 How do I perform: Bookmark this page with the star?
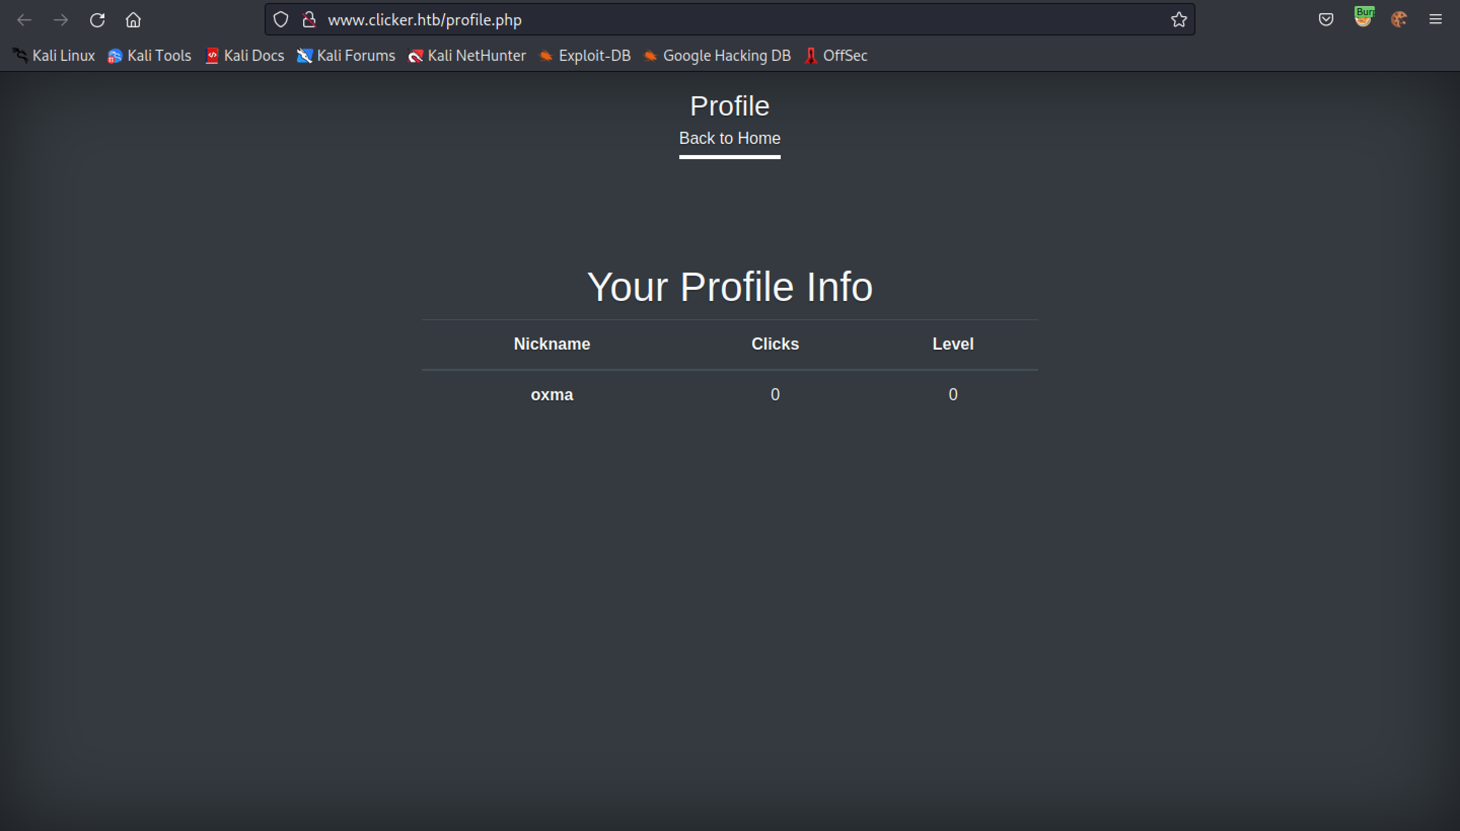(x=1179, y=19)
